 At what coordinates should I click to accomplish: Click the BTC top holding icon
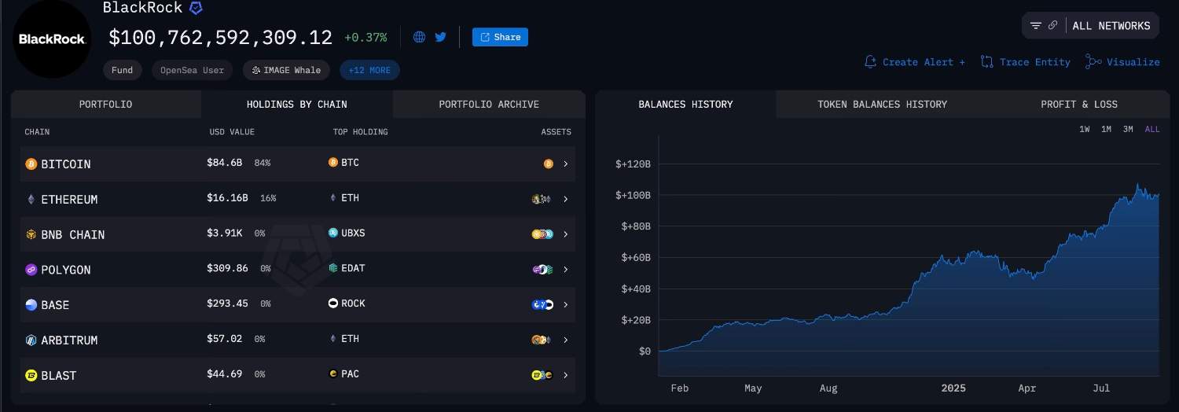[333, 163]
